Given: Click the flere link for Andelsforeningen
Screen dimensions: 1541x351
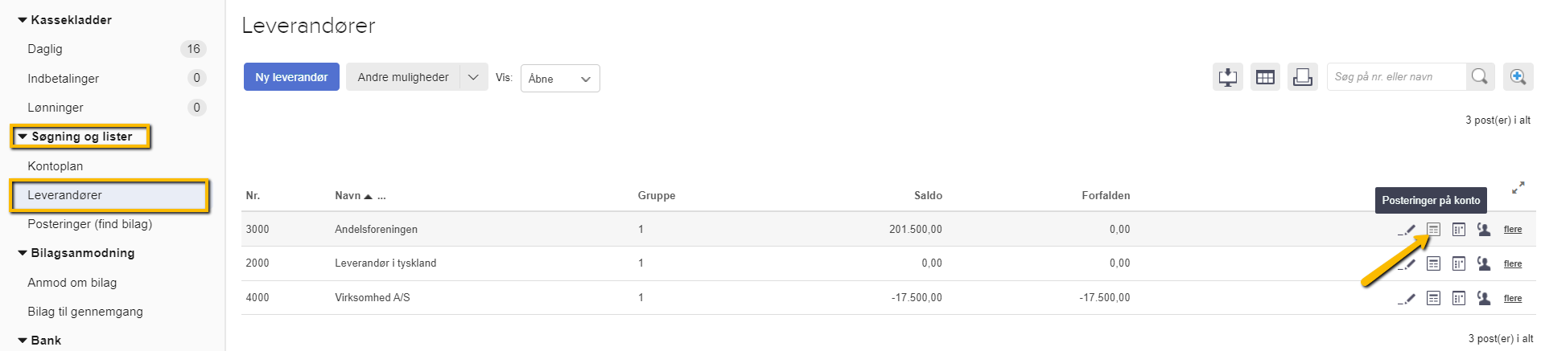Looking at the screenshot, I should pos(1513,230).
